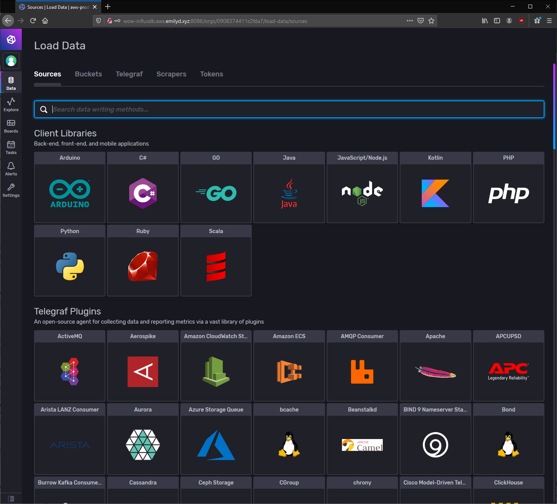The image size is (557, 504).
Task: Open Tasks in the sidebar
Action: (x=11, y=147)
